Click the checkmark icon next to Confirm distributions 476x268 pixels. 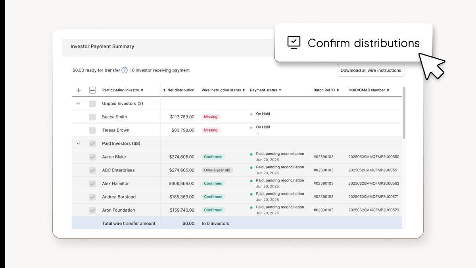[x=294, y=42]
